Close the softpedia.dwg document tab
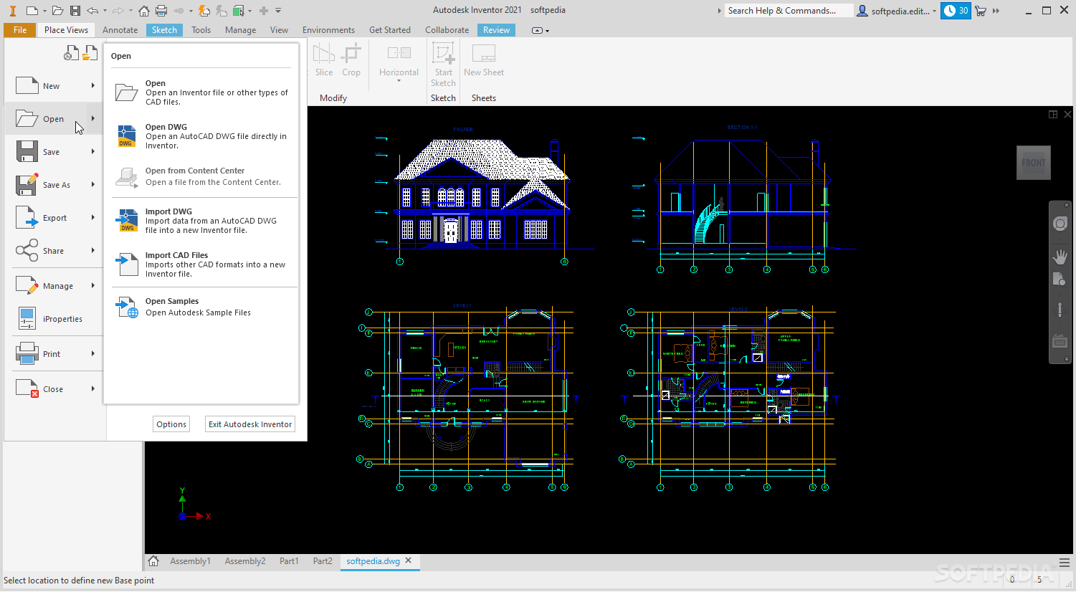The height and width of the screenshot is (592, 1076). click(409, 560)
